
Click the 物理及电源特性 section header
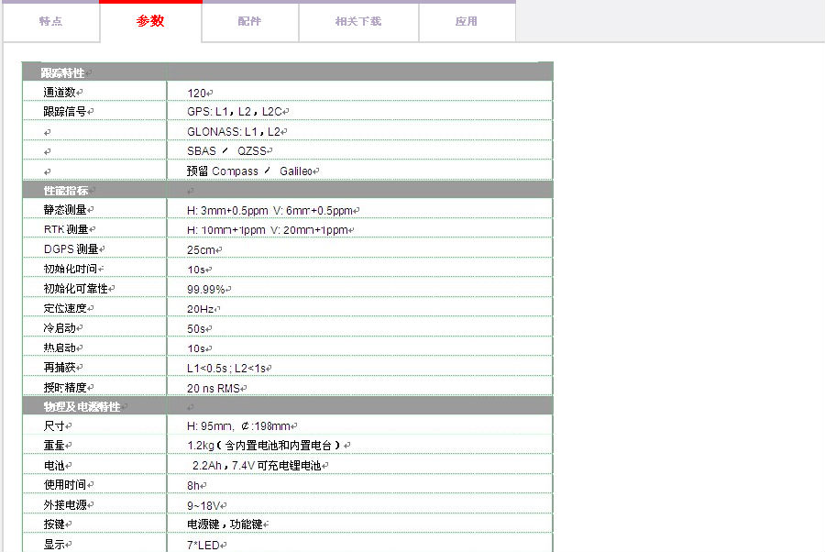[x=81, y=406]
